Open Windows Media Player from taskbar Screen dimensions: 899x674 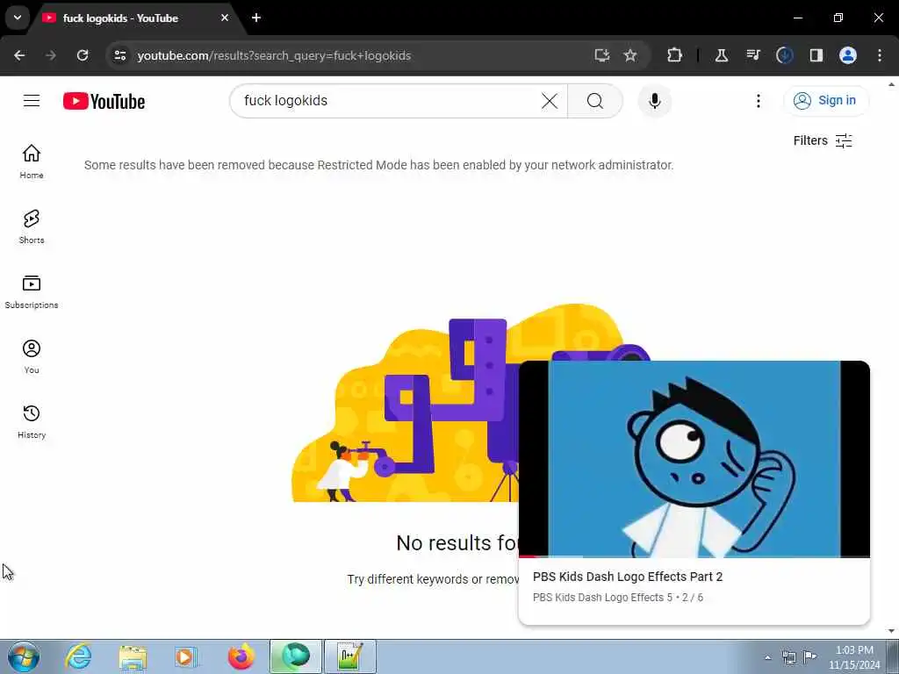(186, 656)
